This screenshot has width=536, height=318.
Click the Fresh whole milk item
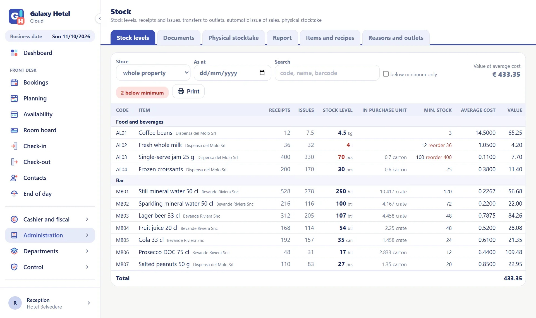pyautogui.click(x=160, y=145)
